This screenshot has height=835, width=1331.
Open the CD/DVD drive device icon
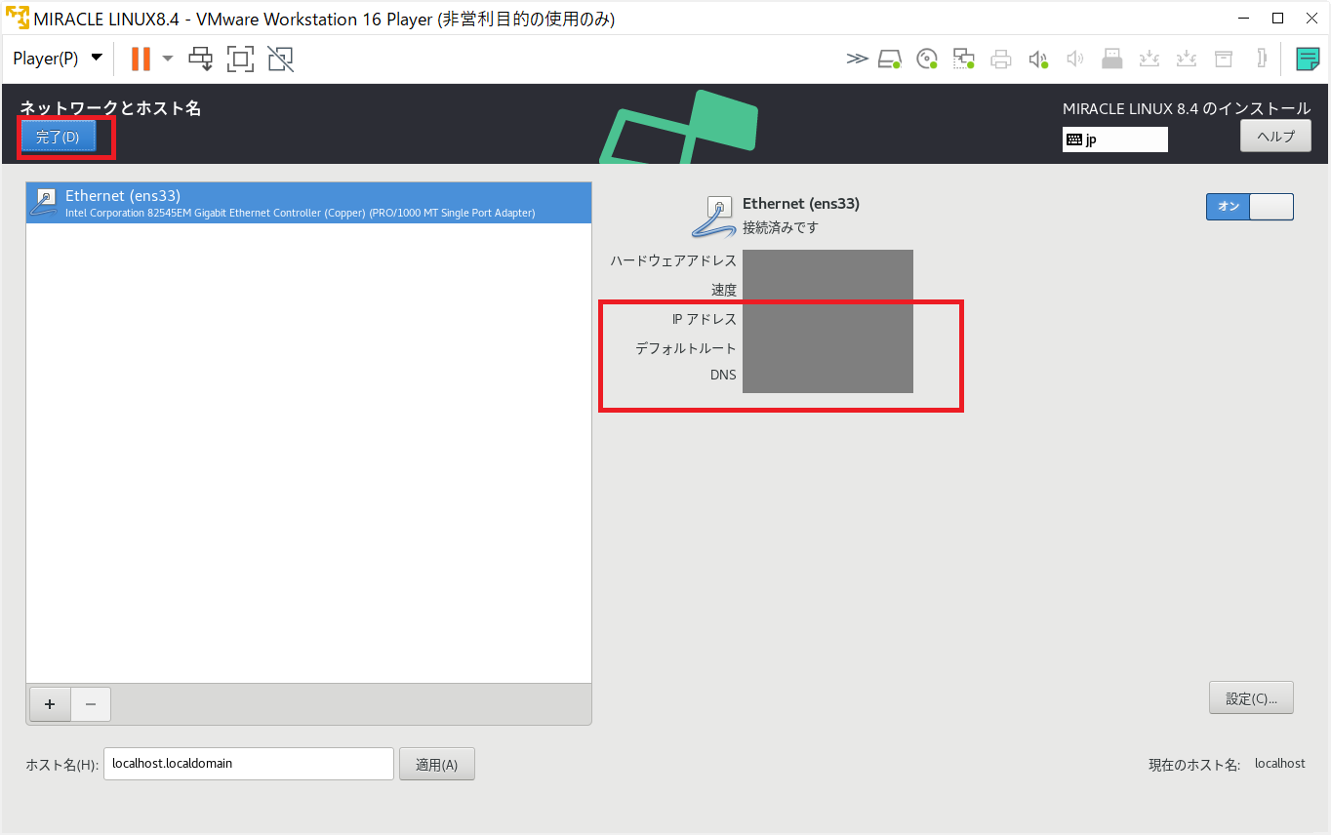coord(927,59)
